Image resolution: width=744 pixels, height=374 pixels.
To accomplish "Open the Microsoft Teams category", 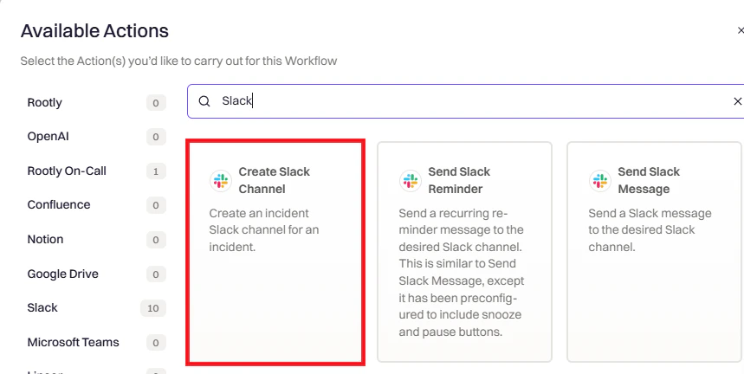I will pos(73,342).
